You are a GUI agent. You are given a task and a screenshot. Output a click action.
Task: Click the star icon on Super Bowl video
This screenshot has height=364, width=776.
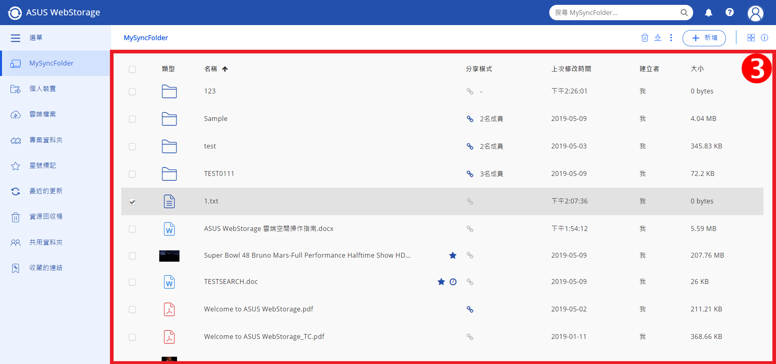click(x=453, y=255)
